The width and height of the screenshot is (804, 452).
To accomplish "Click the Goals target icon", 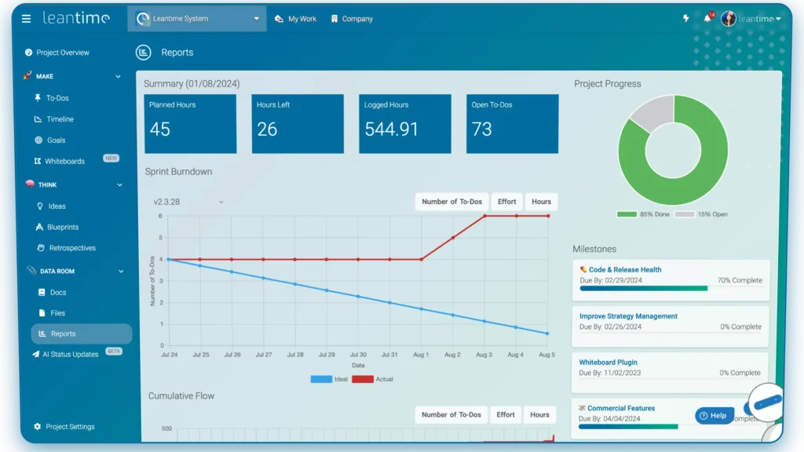I will [38, 140].
